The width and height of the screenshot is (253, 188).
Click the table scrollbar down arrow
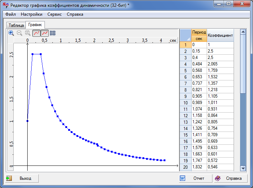pyautogui.click(x=243, y=168)
